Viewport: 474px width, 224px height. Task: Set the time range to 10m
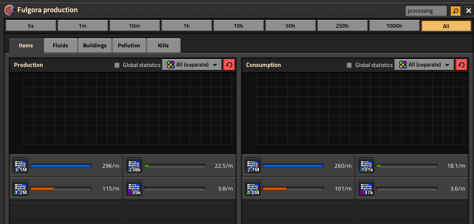[135, 26]
